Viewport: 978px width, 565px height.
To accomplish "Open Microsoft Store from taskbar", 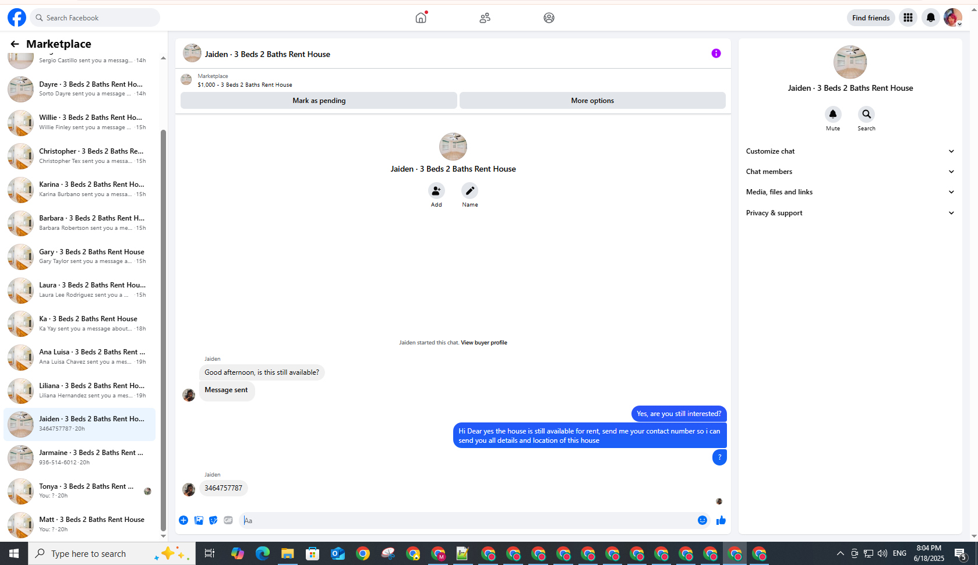I will (313, 553).
